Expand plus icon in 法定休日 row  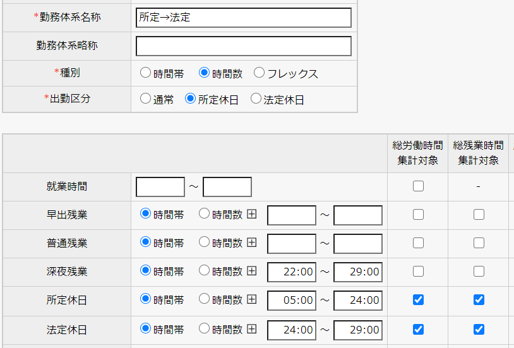[251, 328]
